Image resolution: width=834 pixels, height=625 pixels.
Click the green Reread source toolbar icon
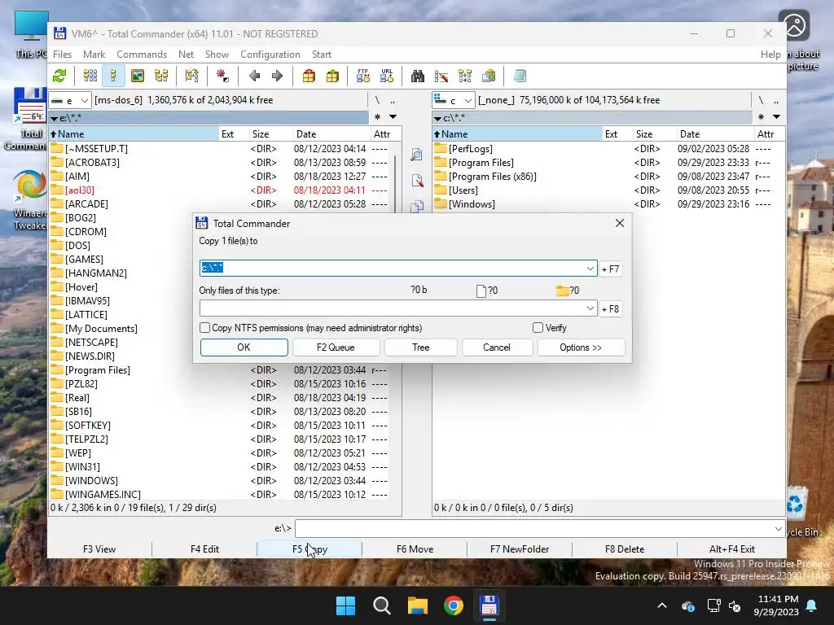pyautogui.click(x=59, y=76)
